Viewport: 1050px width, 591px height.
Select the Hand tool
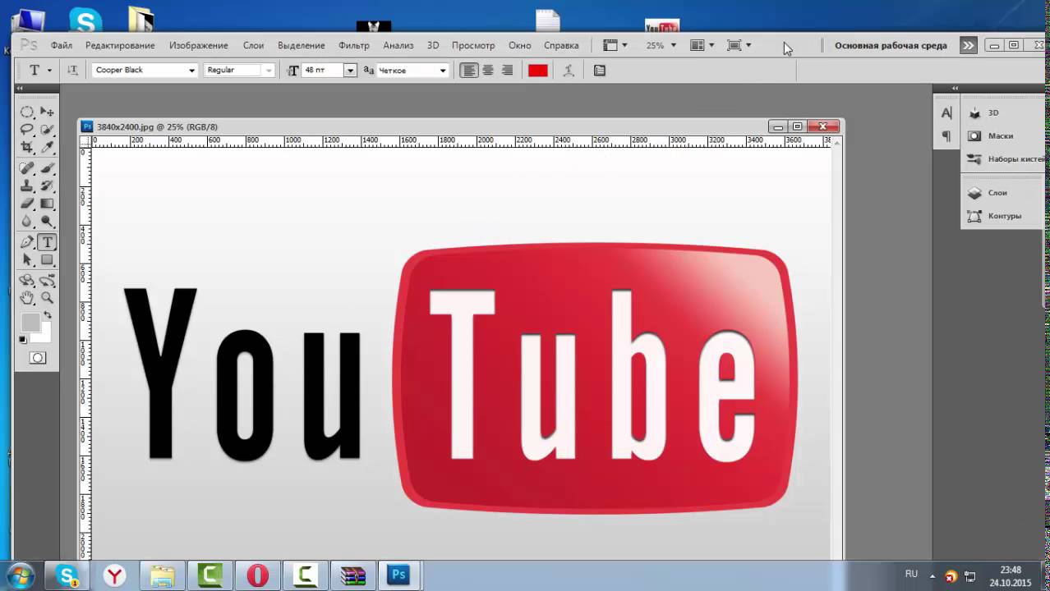[27, 298]
